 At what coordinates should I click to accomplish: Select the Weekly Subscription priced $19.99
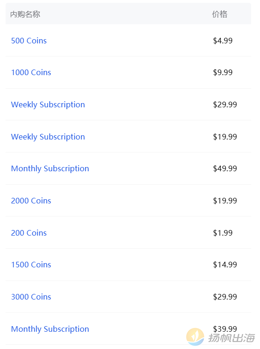[x=48, y=137]
